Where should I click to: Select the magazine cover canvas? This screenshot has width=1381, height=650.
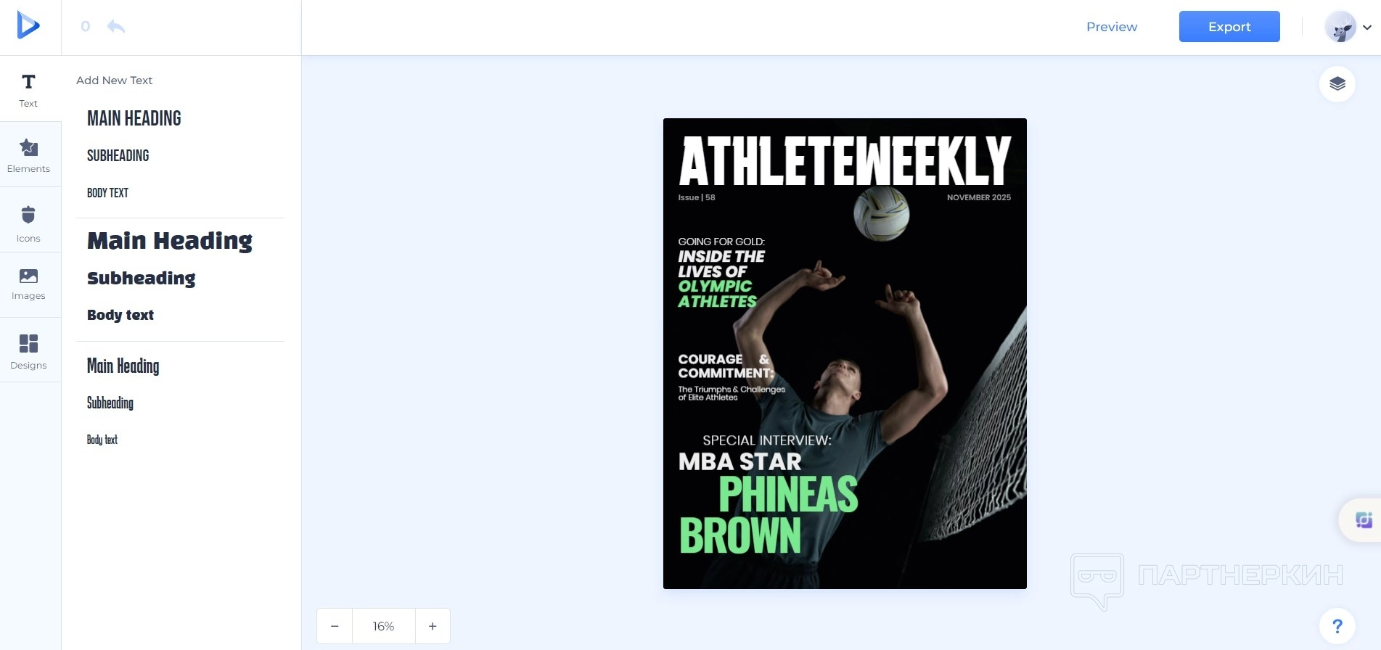click(845, 353)
